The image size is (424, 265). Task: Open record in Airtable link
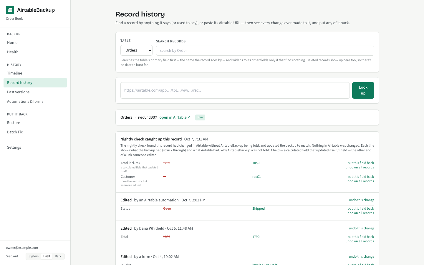pos(175,117)
